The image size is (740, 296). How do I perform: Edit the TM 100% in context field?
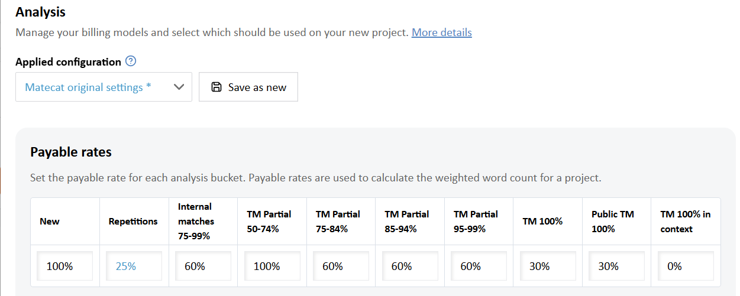[x=686, y=266]
